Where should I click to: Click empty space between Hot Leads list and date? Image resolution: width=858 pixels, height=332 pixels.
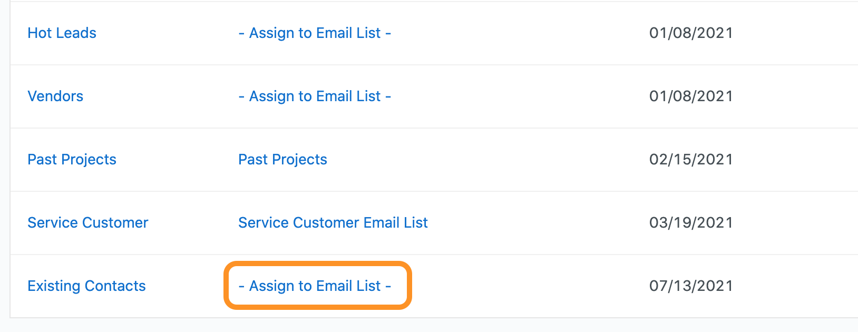[x=519, y=33]
